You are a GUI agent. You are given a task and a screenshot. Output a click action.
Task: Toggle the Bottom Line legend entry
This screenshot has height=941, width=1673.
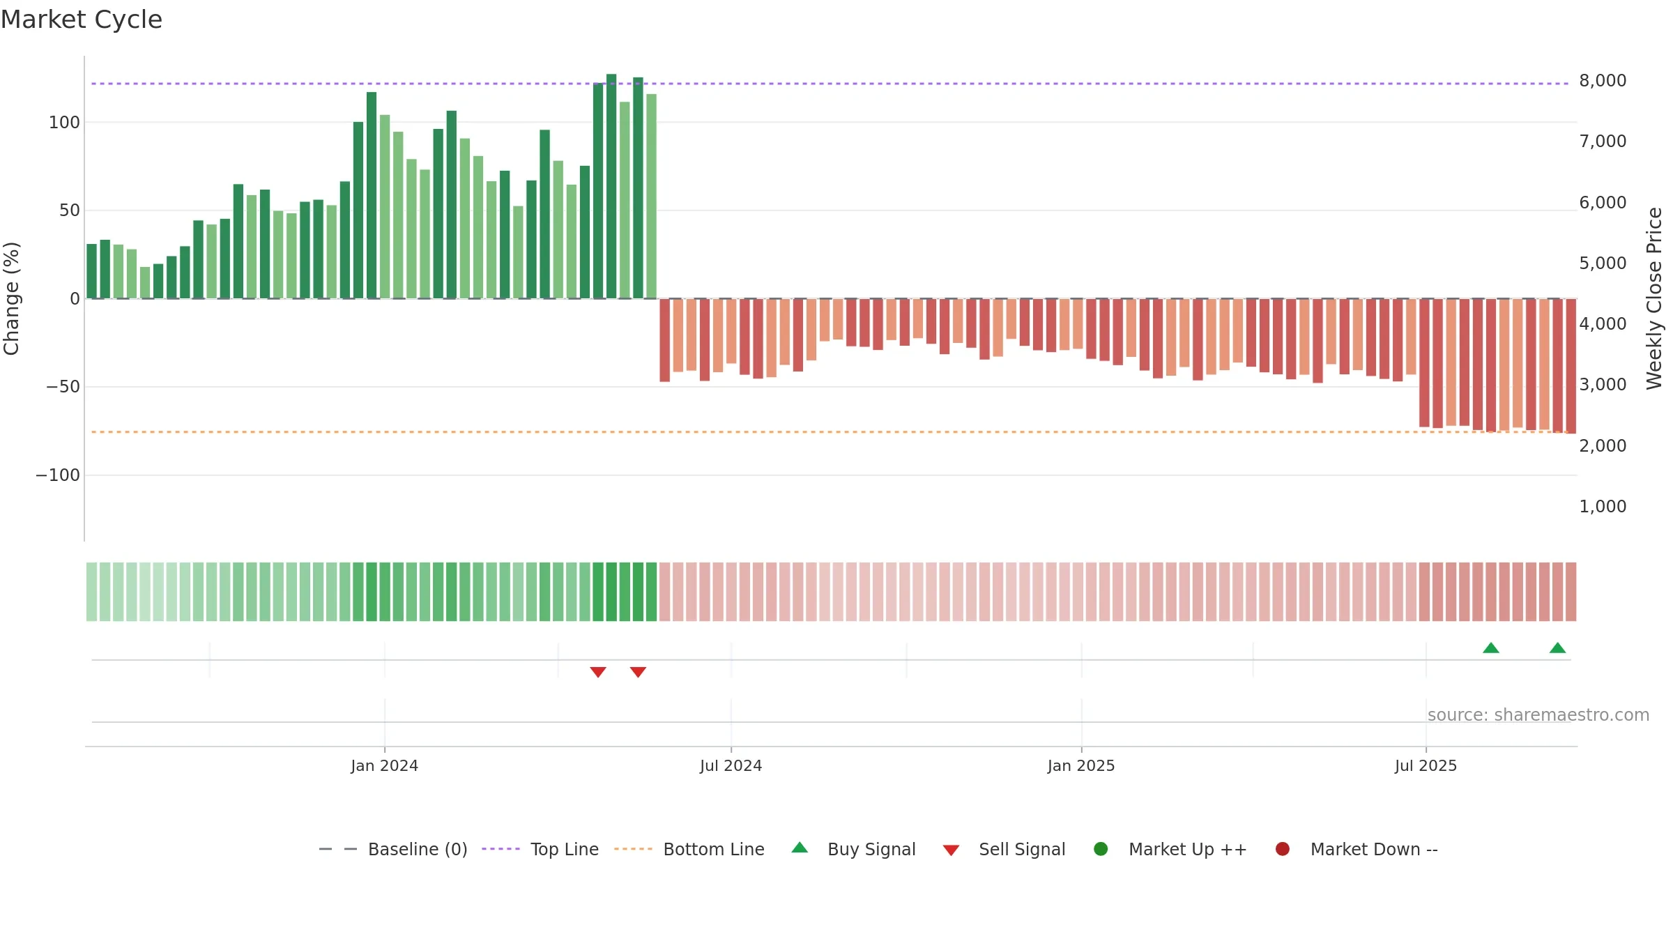[689, 849]
